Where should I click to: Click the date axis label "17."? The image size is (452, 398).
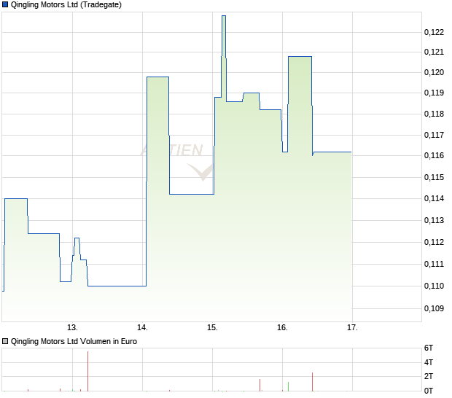352,328
